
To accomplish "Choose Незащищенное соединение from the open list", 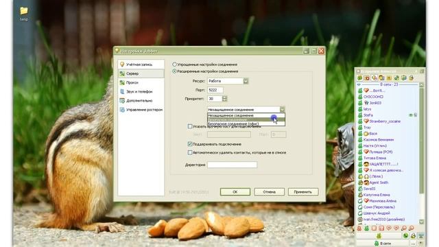I will click(x=246, y=115).
